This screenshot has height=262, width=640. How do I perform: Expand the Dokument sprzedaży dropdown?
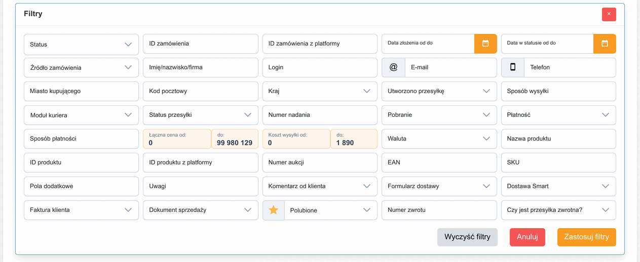pyautogui.click(x=201, y=210)
